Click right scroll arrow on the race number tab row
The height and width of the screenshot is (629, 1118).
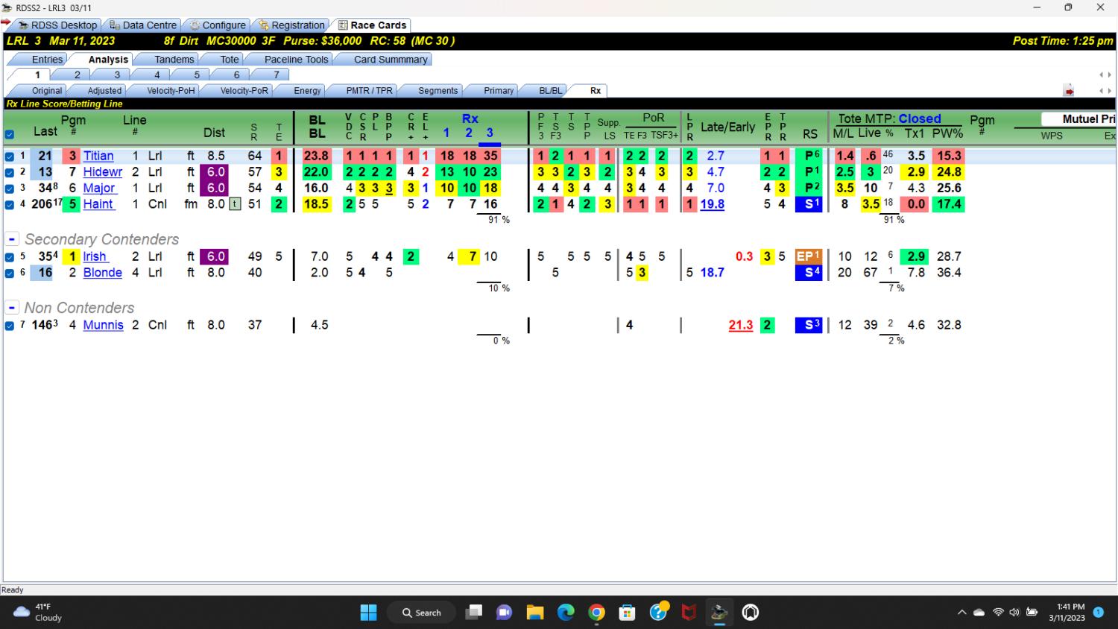(1110, 75)
